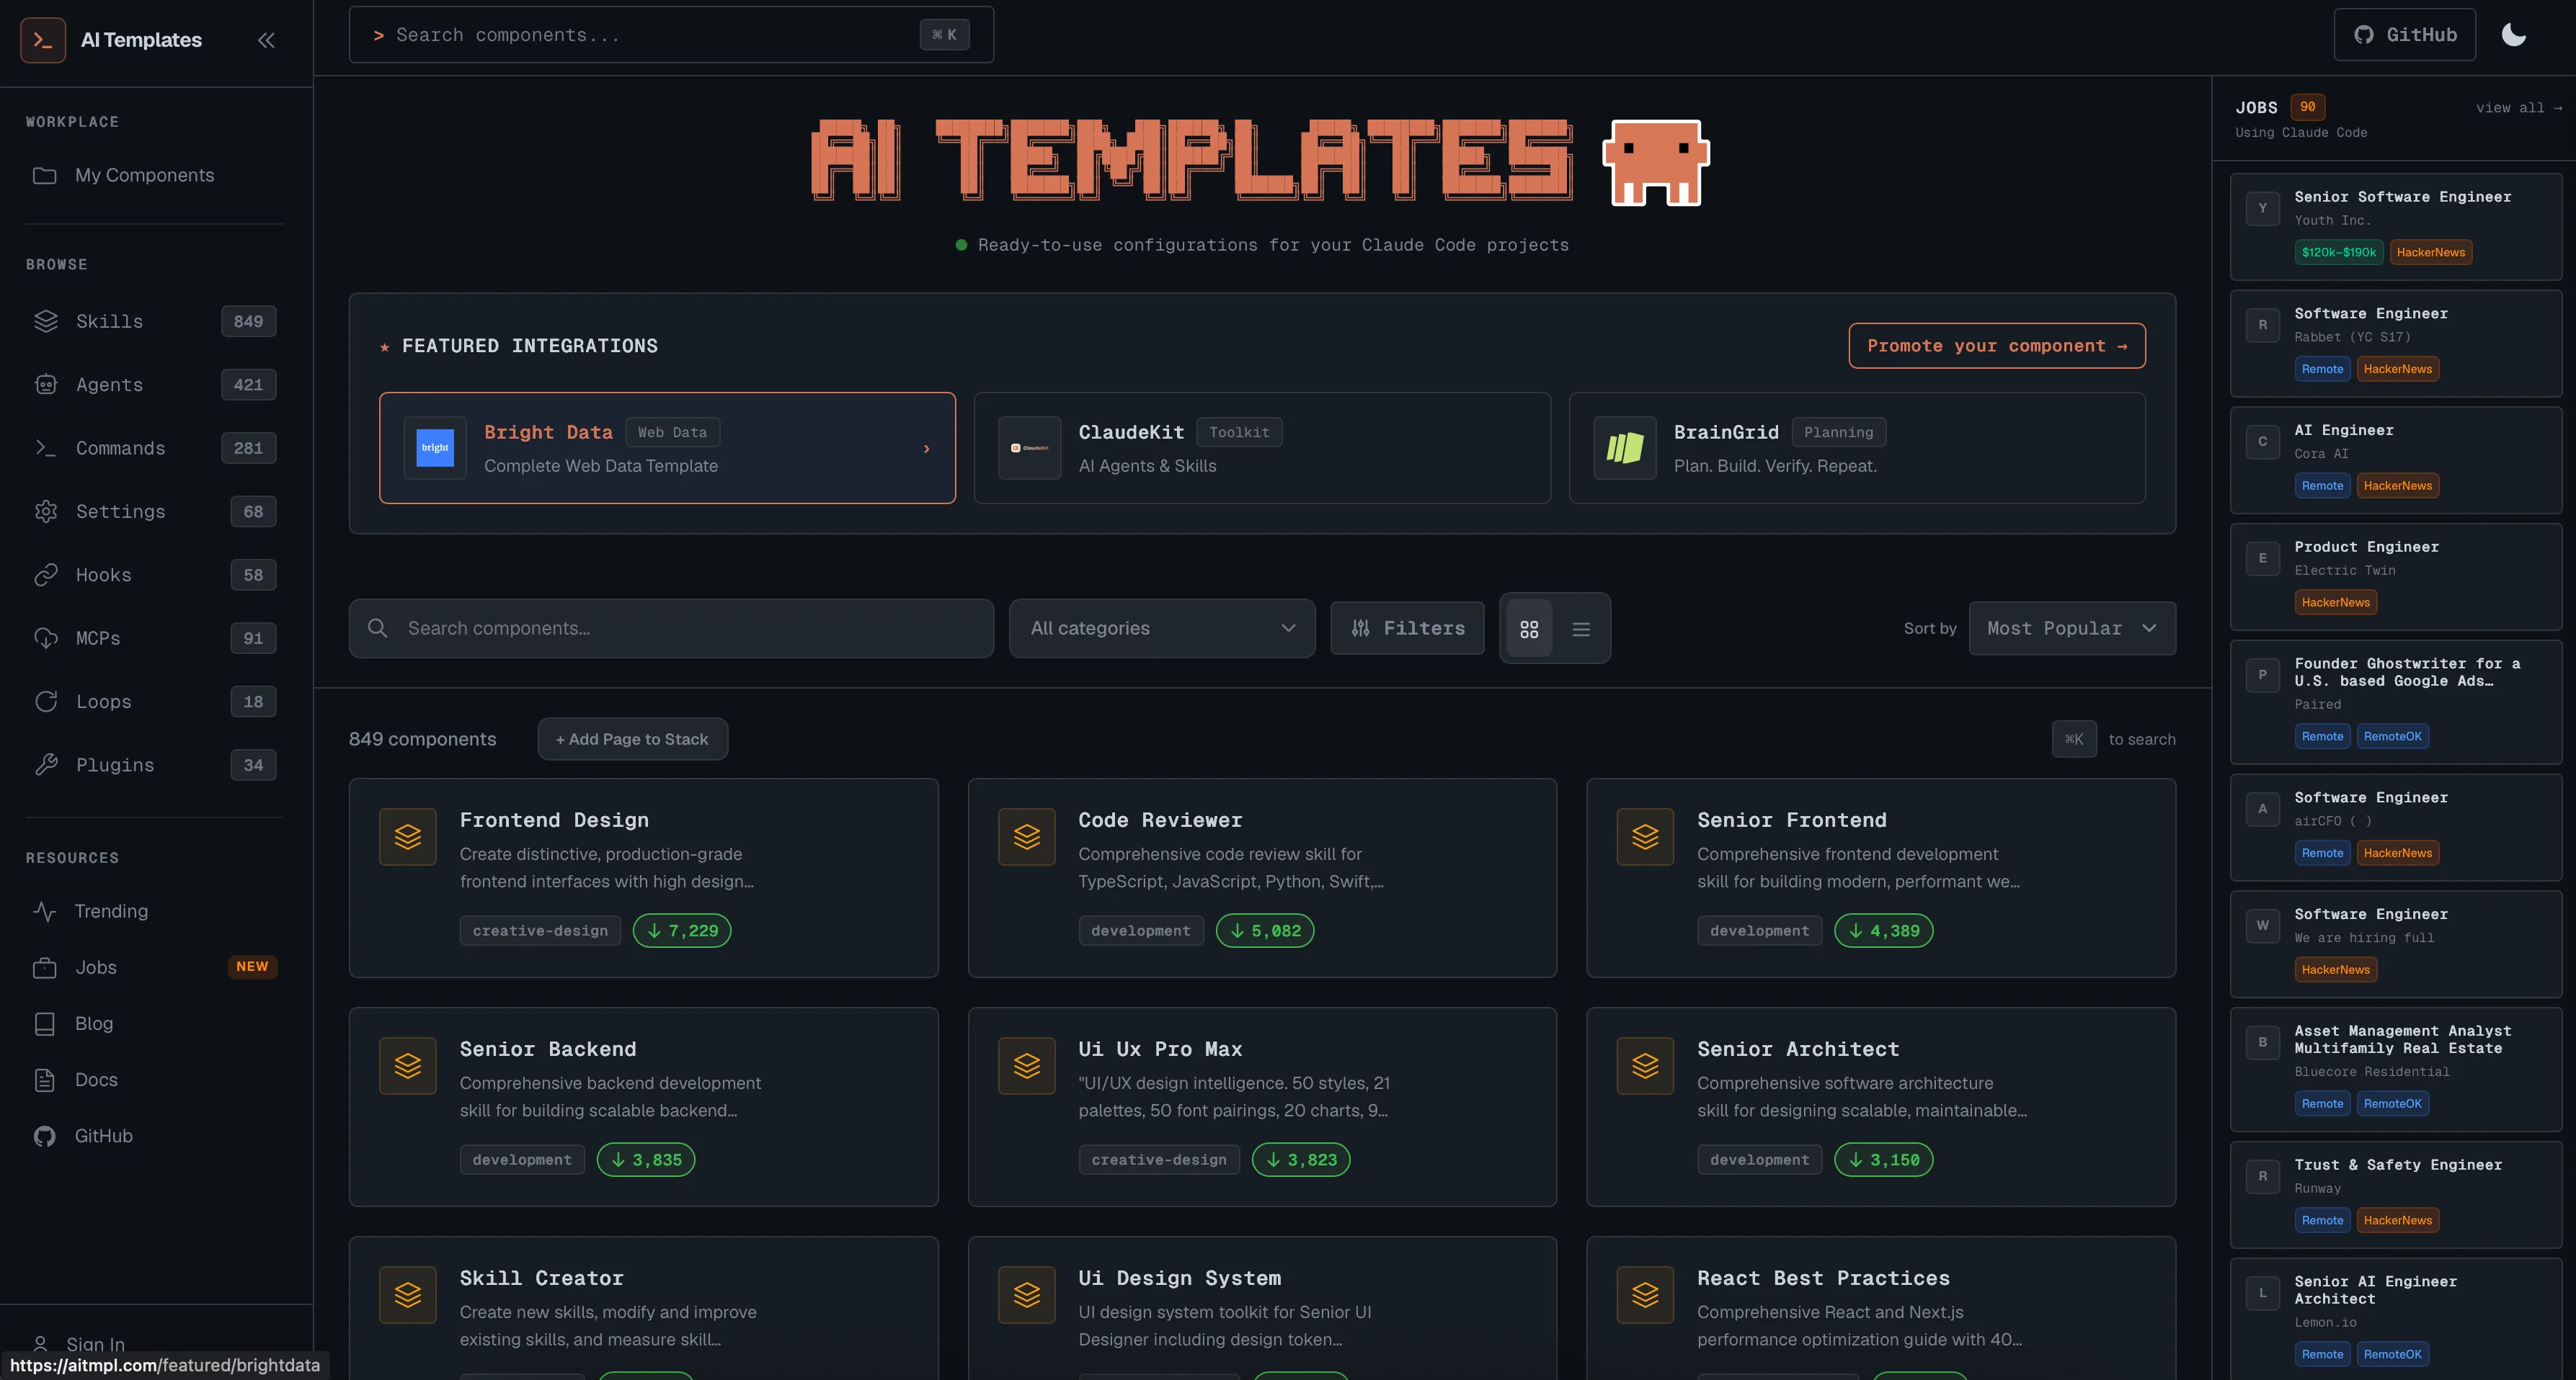
Task: Switch to grid view
Action: [1529, 629]
